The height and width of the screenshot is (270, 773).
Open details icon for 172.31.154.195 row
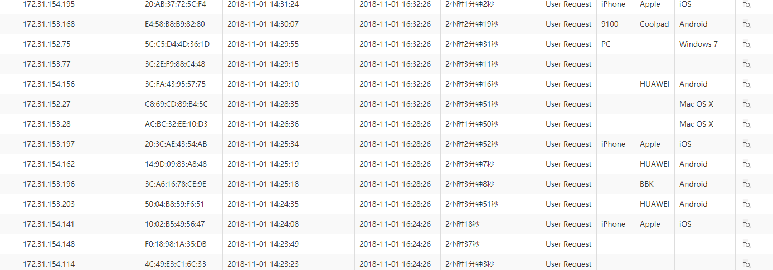tap(746, 3)
